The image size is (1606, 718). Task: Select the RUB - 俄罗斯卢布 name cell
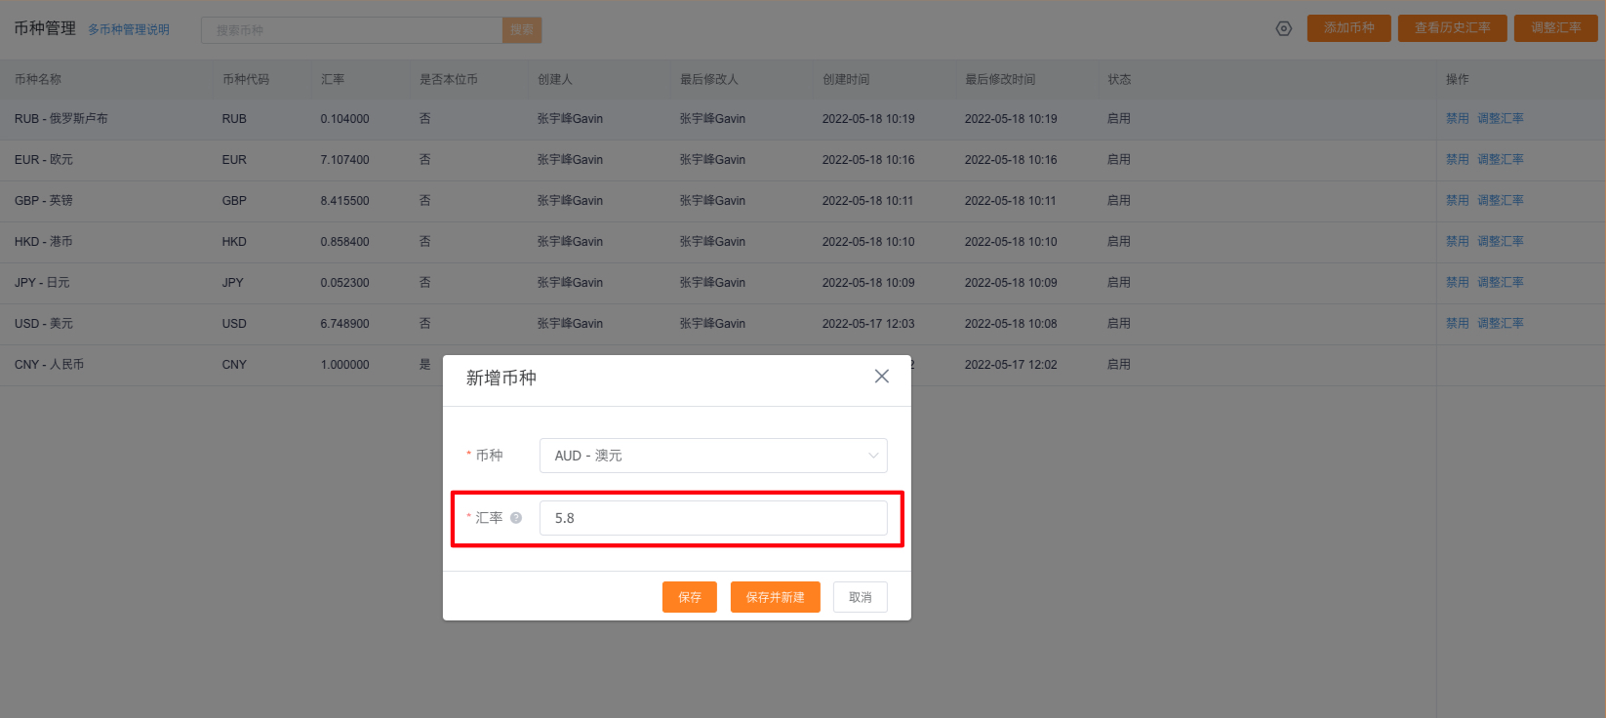click(61, 119)
